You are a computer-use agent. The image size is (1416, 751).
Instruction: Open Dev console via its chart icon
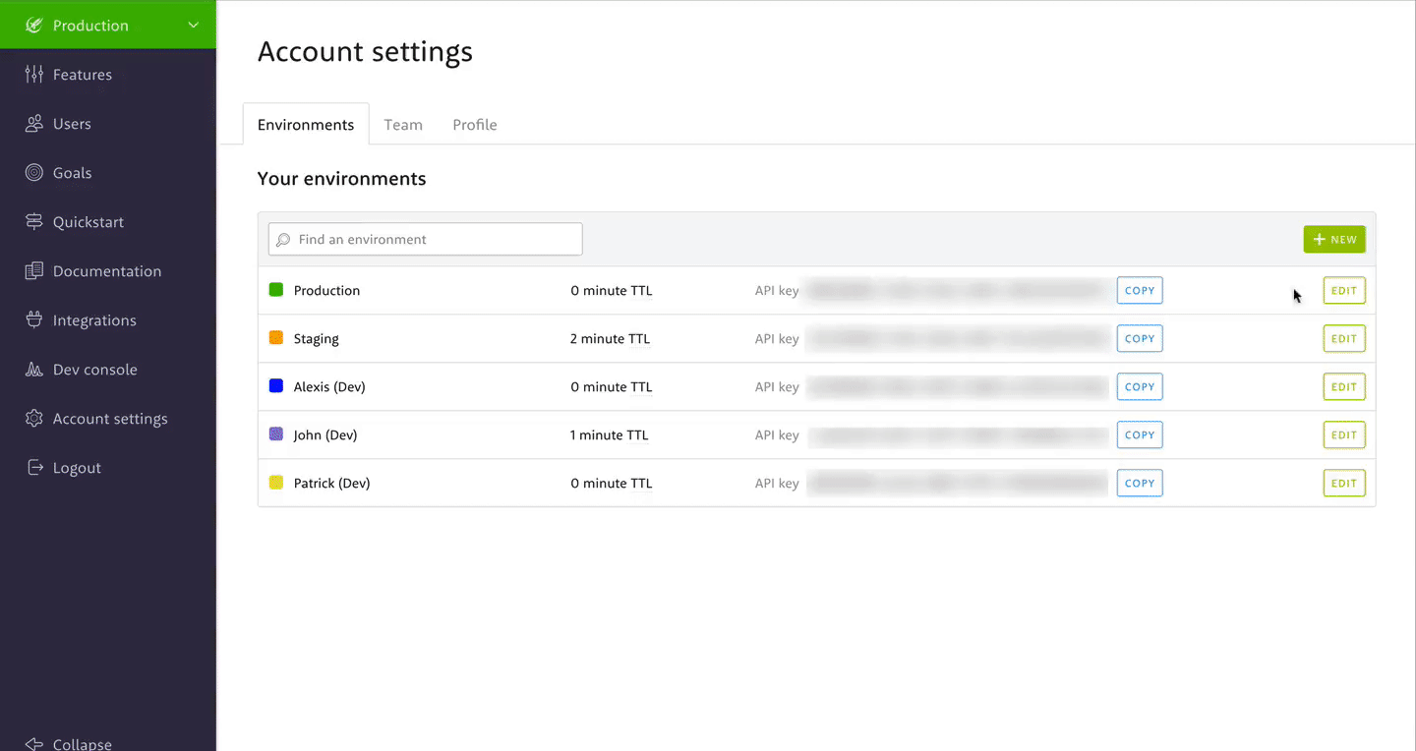[x=34, y=370]
